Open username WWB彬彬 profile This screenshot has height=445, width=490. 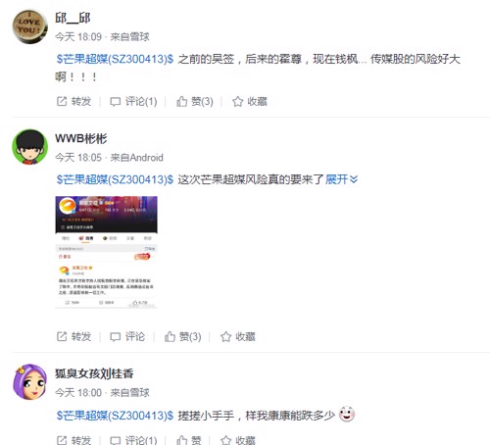[x=81, y=138]
